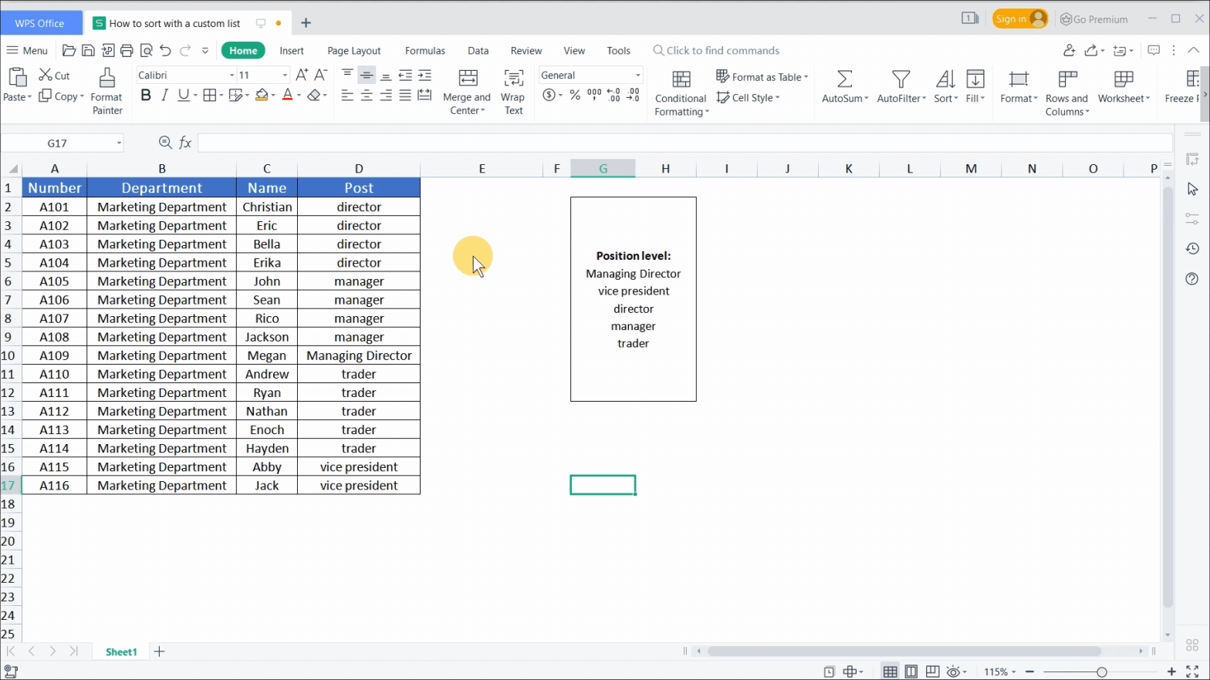
Task: Increase font size with the A+ icon
Action: click(x=302, y=75)
